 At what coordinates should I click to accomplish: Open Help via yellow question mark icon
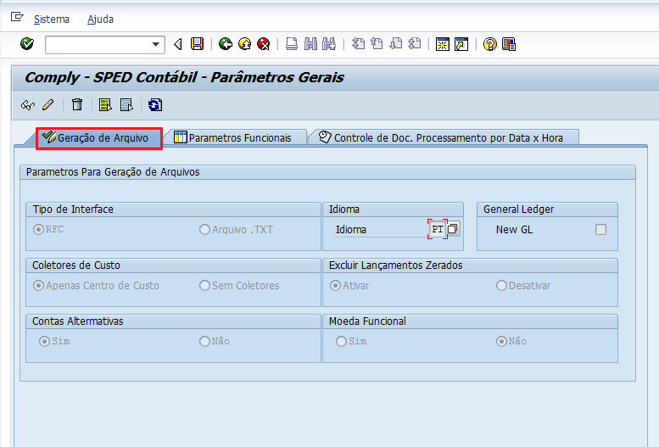pyautogui.click(x=489, y=44)
